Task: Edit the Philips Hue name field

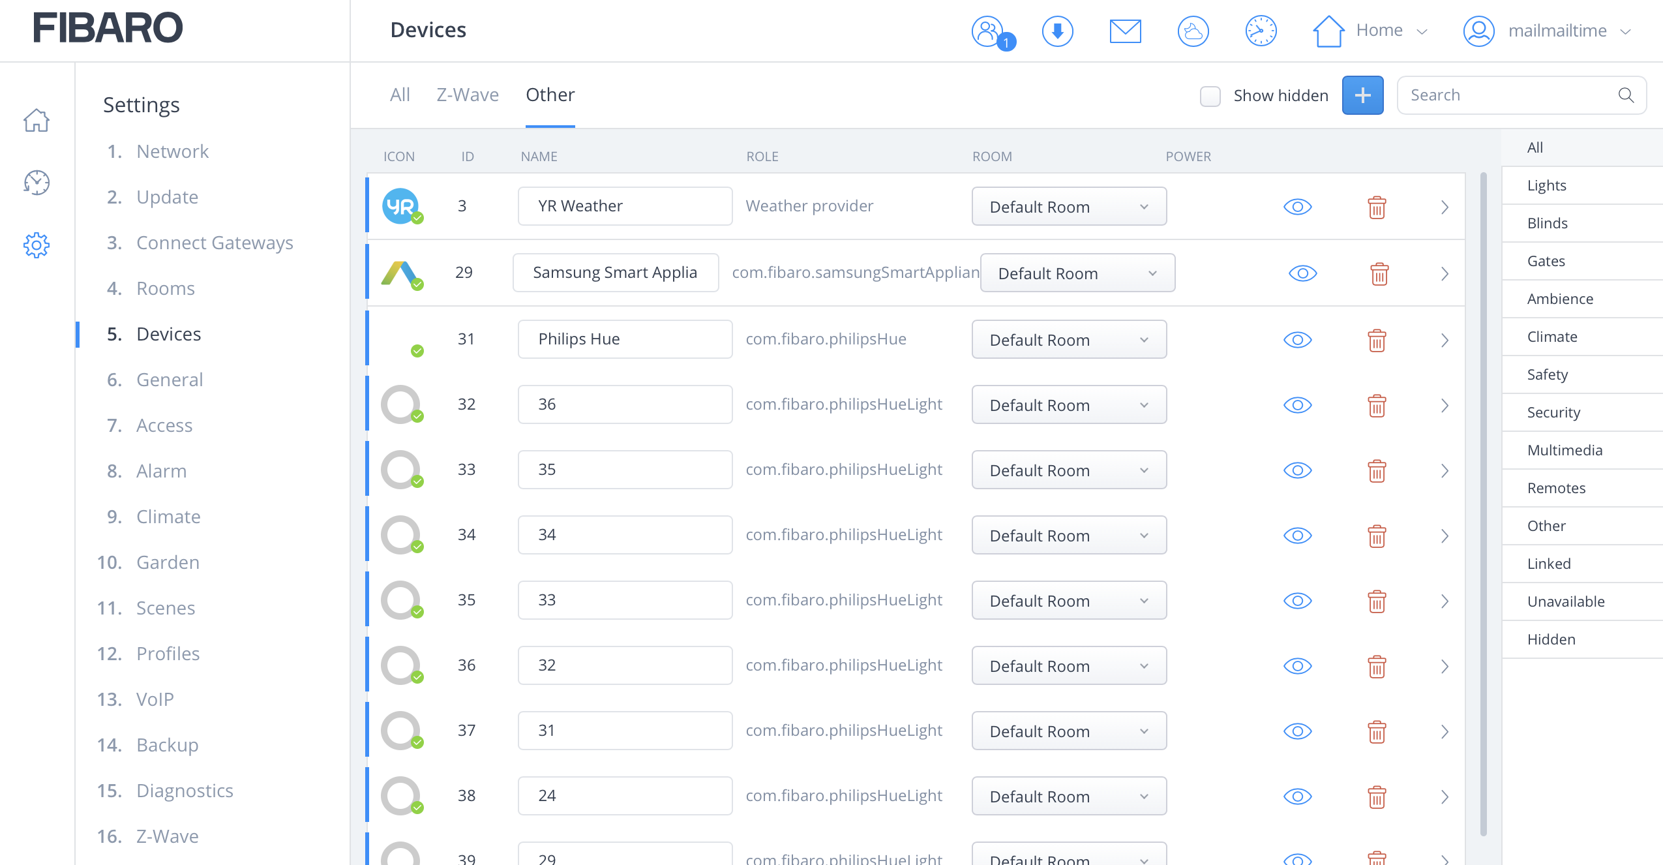Action: click(x=625, y=339)
